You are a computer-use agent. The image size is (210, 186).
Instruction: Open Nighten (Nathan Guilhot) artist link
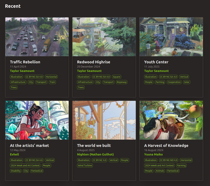click(x=96, y=154)
